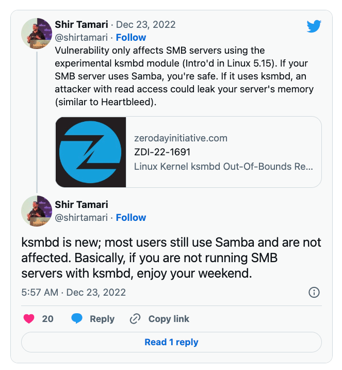The height and width of the screenshot is (370, 342).
Task: Open the Zero Day Initiative logo thumbnail
Action: (x=91, y=152)
